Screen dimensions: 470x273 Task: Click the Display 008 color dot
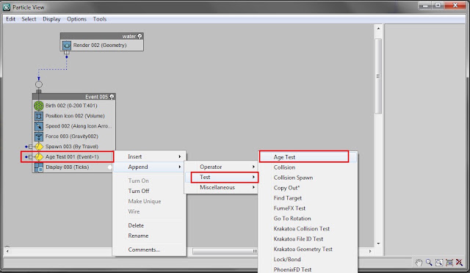tap(110, 167)
